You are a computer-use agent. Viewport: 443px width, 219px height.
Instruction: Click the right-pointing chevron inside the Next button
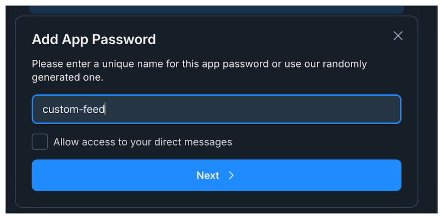point(231,175)
